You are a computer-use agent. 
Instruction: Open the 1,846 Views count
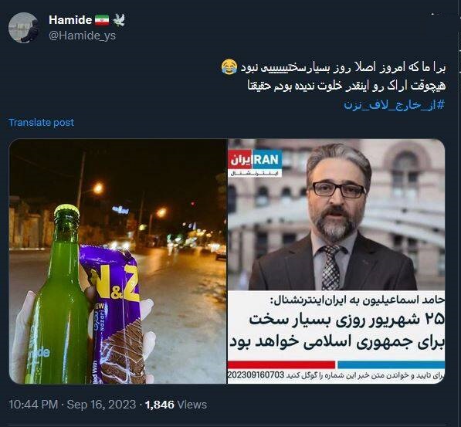pos(176,405)
